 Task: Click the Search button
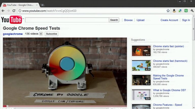pyautogui.click(x=114, y=20)
